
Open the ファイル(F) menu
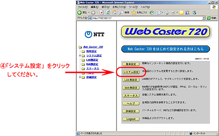83,7
